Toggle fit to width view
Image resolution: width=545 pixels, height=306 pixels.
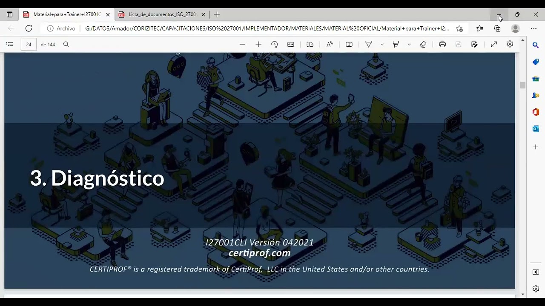[290, 44]
